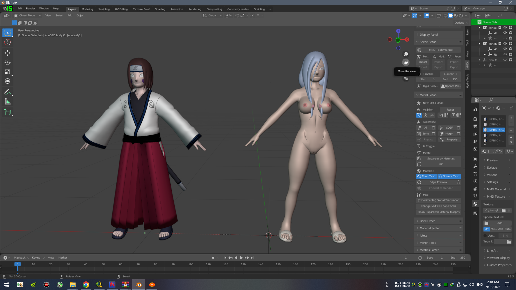The width and height of the screenshot is (516, 290).
Task: Jump to the last frame
Action: click(x=252, y=258)
